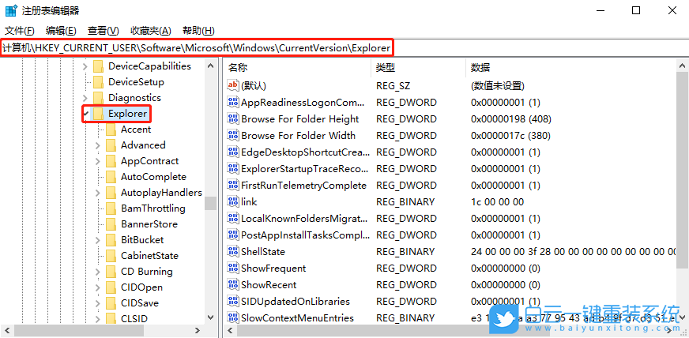The height and width of the screenshot is (338, 689).
Task: Select the SIDUpdatedOnLibraries value name
Action: (x=296, y=302)
